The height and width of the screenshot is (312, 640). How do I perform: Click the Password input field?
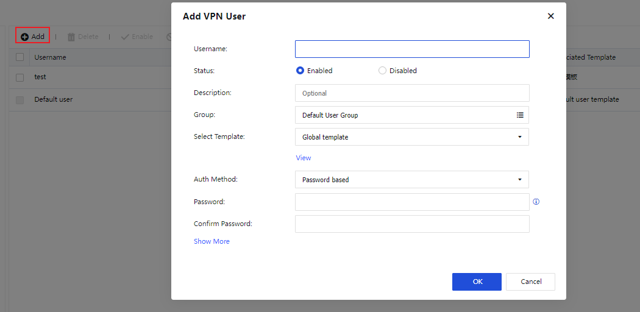(412, 202)
